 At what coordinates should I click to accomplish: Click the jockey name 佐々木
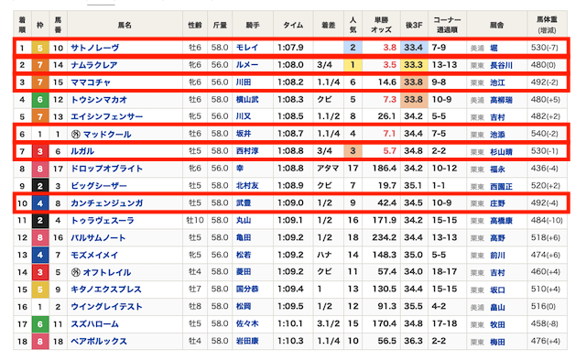pos(247,323)
